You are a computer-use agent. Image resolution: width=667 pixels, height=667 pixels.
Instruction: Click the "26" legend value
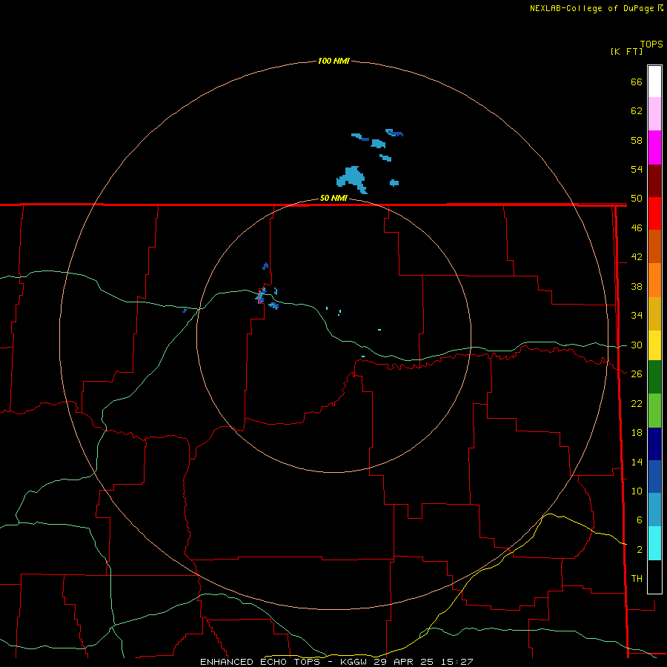[x=637, y=374]
